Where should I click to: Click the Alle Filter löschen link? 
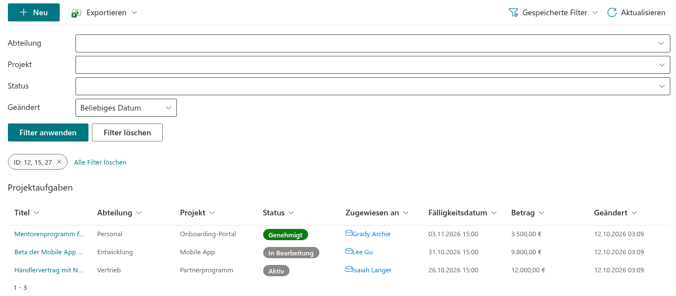[100, 162]
